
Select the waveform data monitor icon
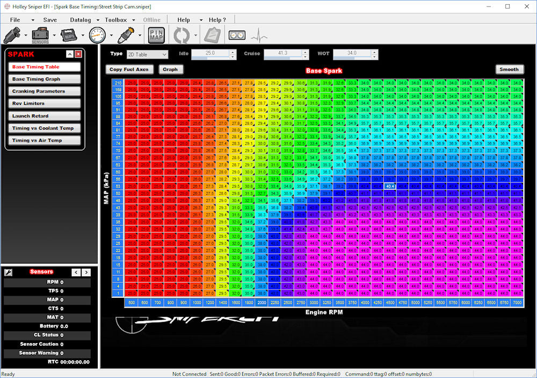259,35
